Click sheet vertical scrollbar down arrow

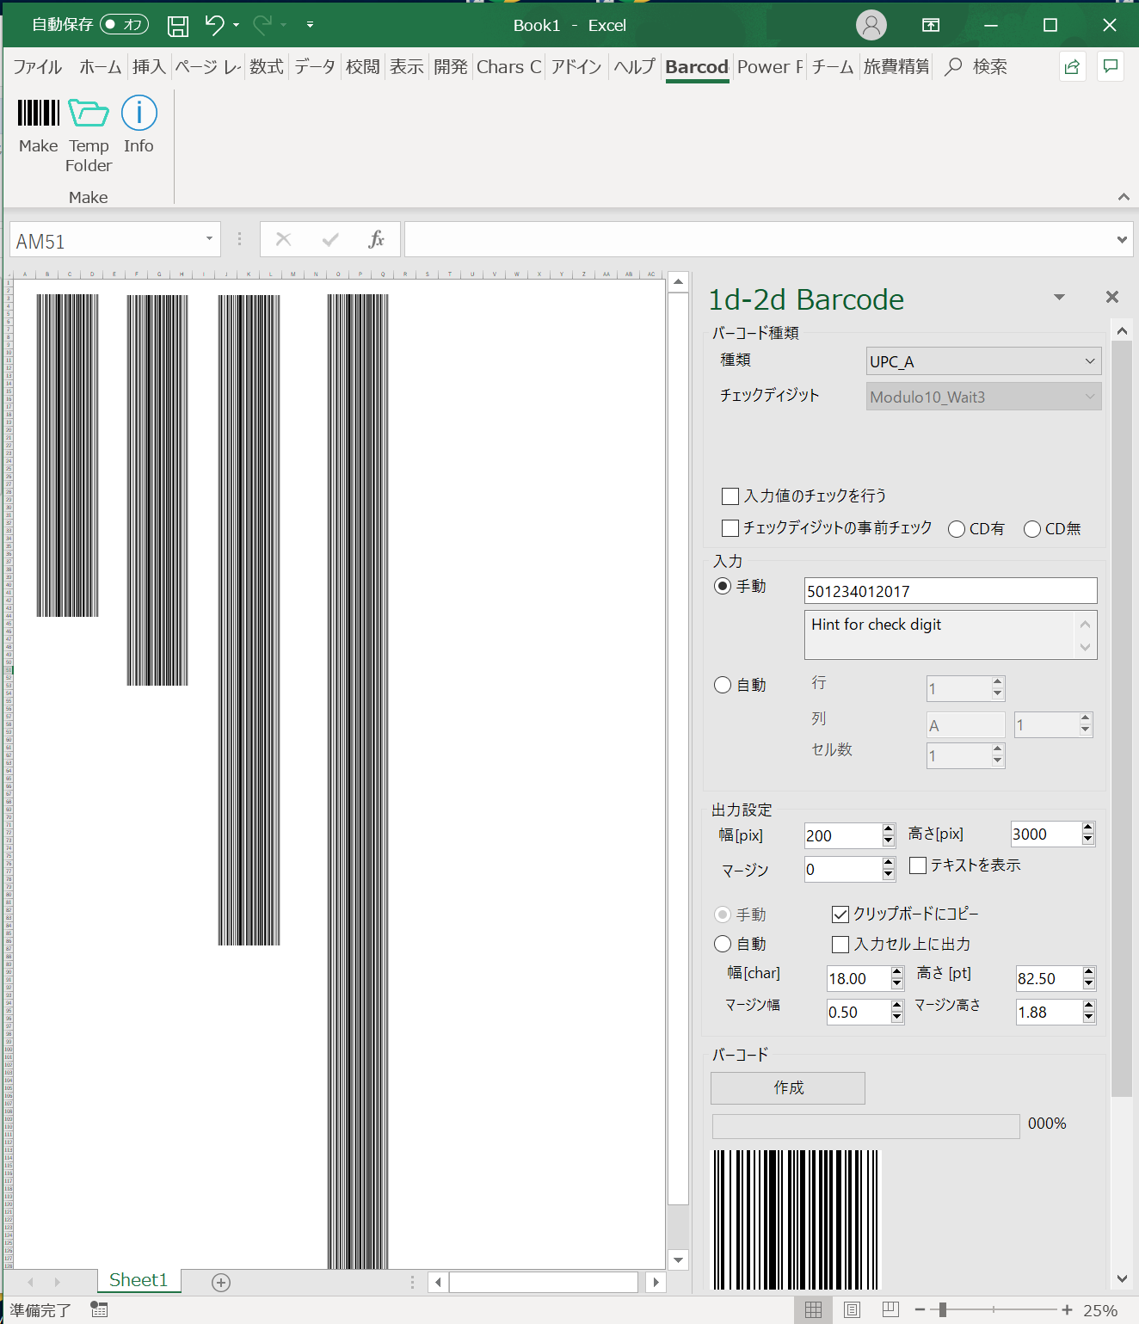[x=679, y=1260]
